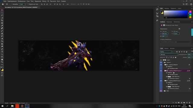Click the three-dots more options icon
This screenshot has width=193, height=108.
click(x=68, y=4)
